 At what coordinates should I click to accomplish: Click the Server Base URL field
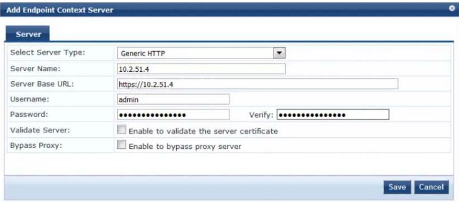pyautogui.click(x=257, y=84)
